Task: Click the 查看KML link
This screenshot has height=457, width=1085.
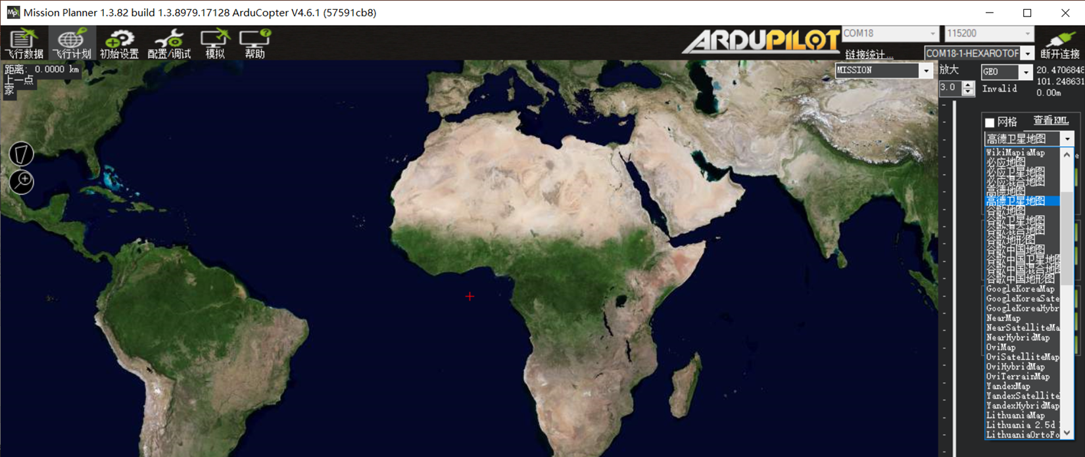Action: point(1050,120)
